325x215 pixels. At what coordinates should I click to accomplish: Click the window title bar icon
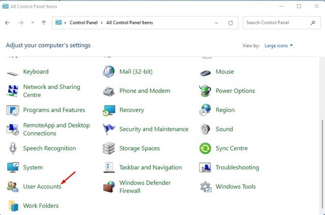(6, 6)
